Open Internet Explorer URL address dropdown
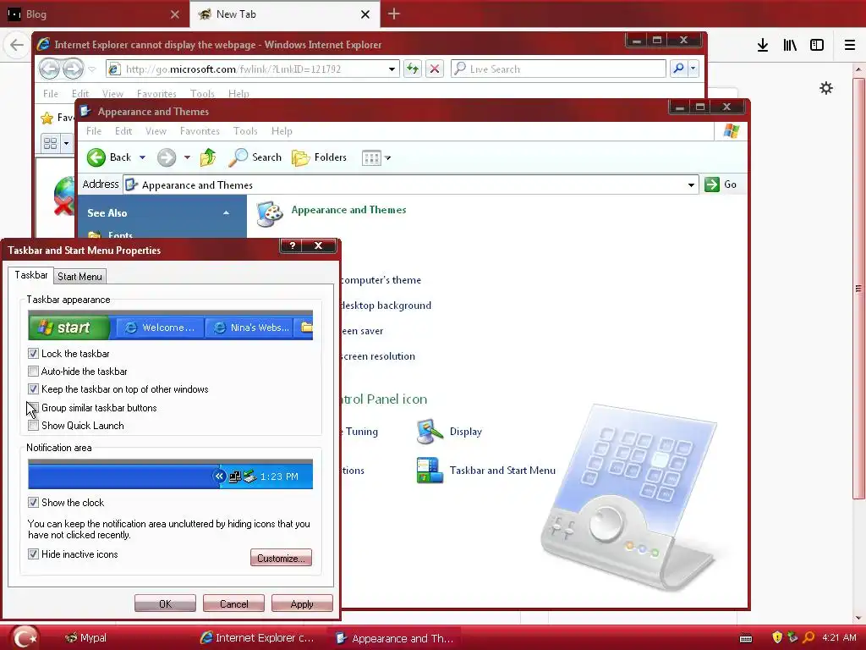 [x=392, y=69]
